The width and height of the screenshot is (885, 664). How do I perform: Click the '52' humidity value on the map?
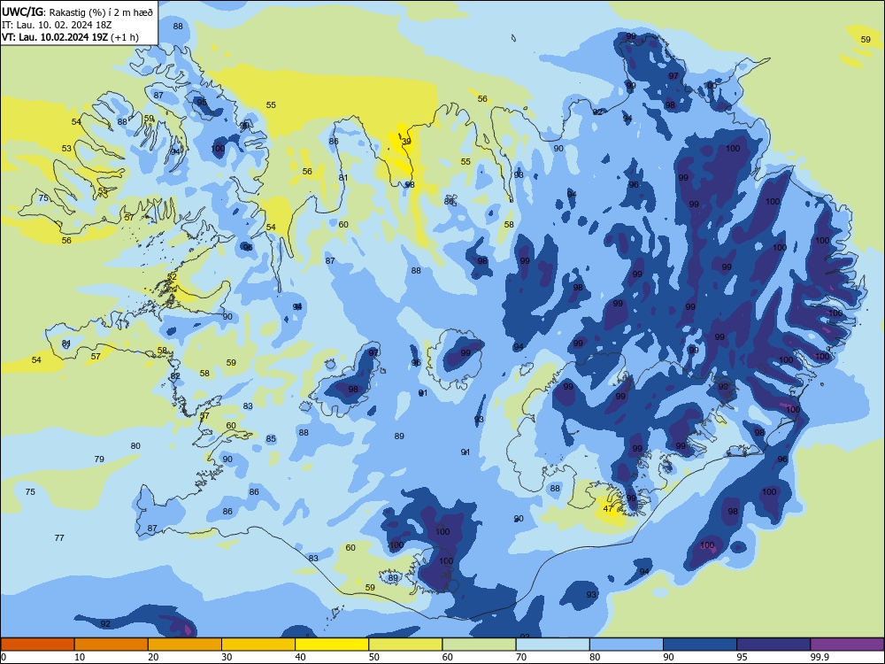173,276
